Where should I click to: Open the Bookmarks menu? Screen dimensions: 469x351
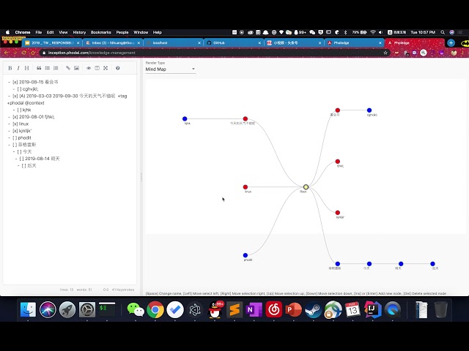tap(101, 32)
